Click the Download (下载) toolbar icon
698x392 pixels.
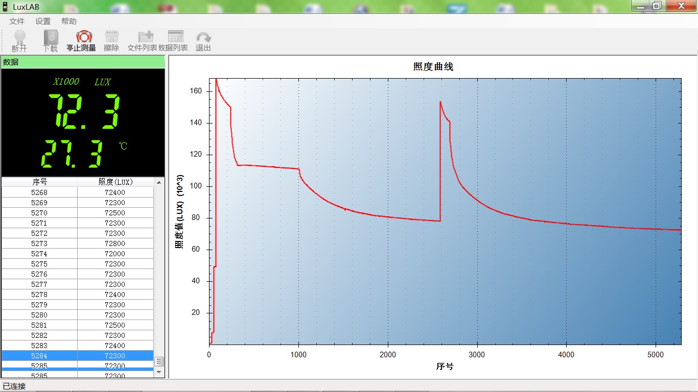click(51, 37)
